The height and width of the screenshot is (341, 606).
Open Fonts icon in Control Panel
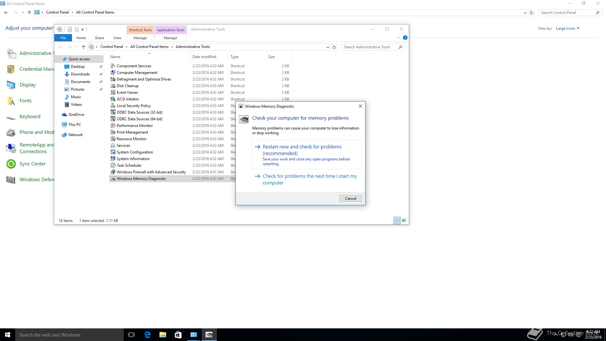click(11, 101)
